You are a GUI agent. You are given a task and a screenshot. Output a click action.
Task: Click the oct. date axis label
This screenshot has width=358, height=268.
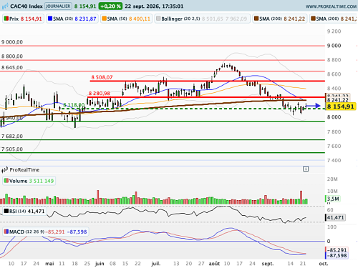click(324, 264)
